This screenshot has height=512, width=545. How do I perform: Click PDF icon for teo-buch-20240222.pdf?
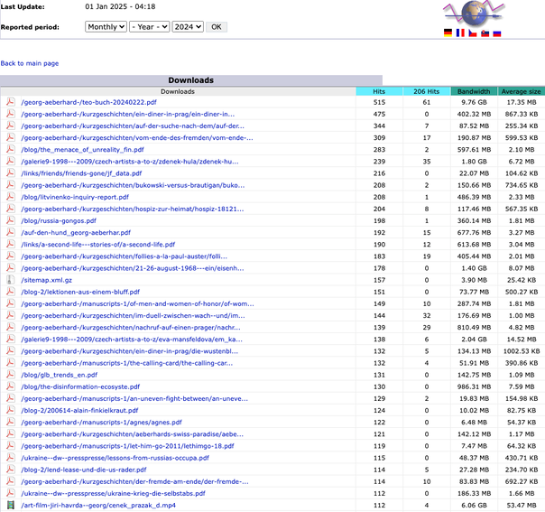click(x=11, y=102)
